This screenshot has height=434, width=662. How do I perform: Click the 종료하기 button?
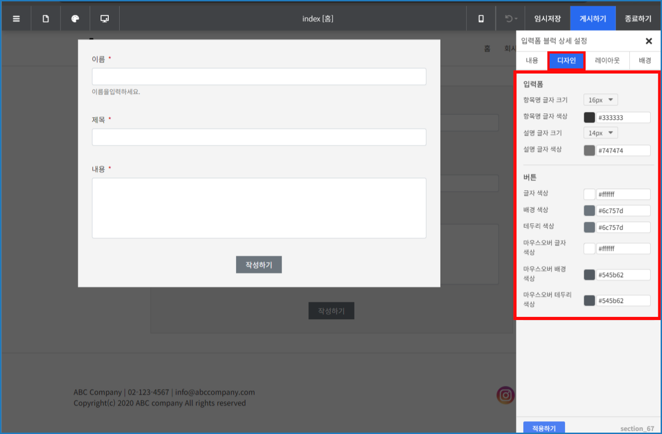tap(638, 19)
